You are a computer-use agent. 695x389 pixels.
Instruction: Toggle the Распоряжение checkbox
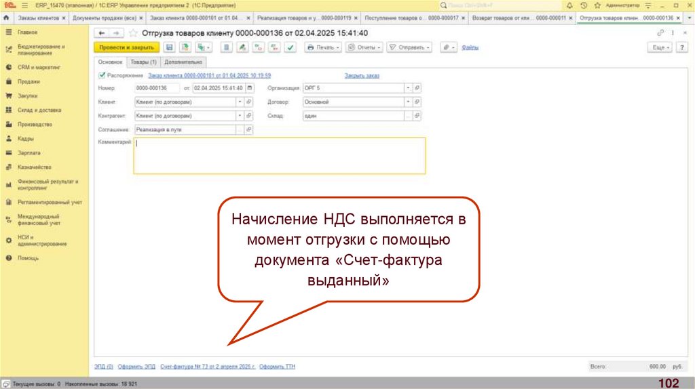[102, 75]
